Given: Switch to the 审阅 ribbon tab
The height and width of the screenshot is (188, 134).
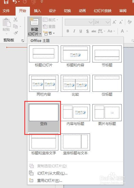Looking at the screenshot, I should point(123,11).
